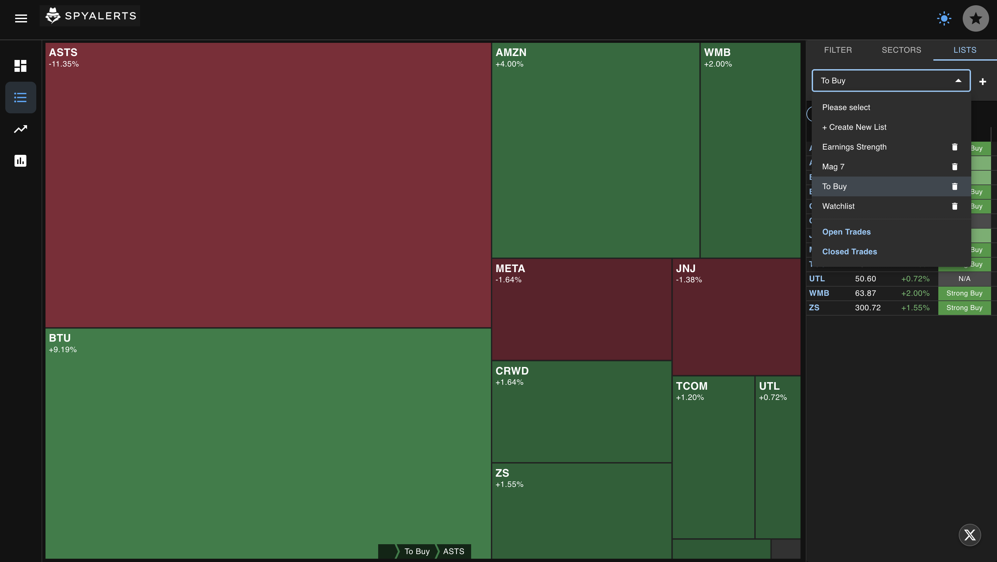Open the X social link at bottom right

coord(970,535)
